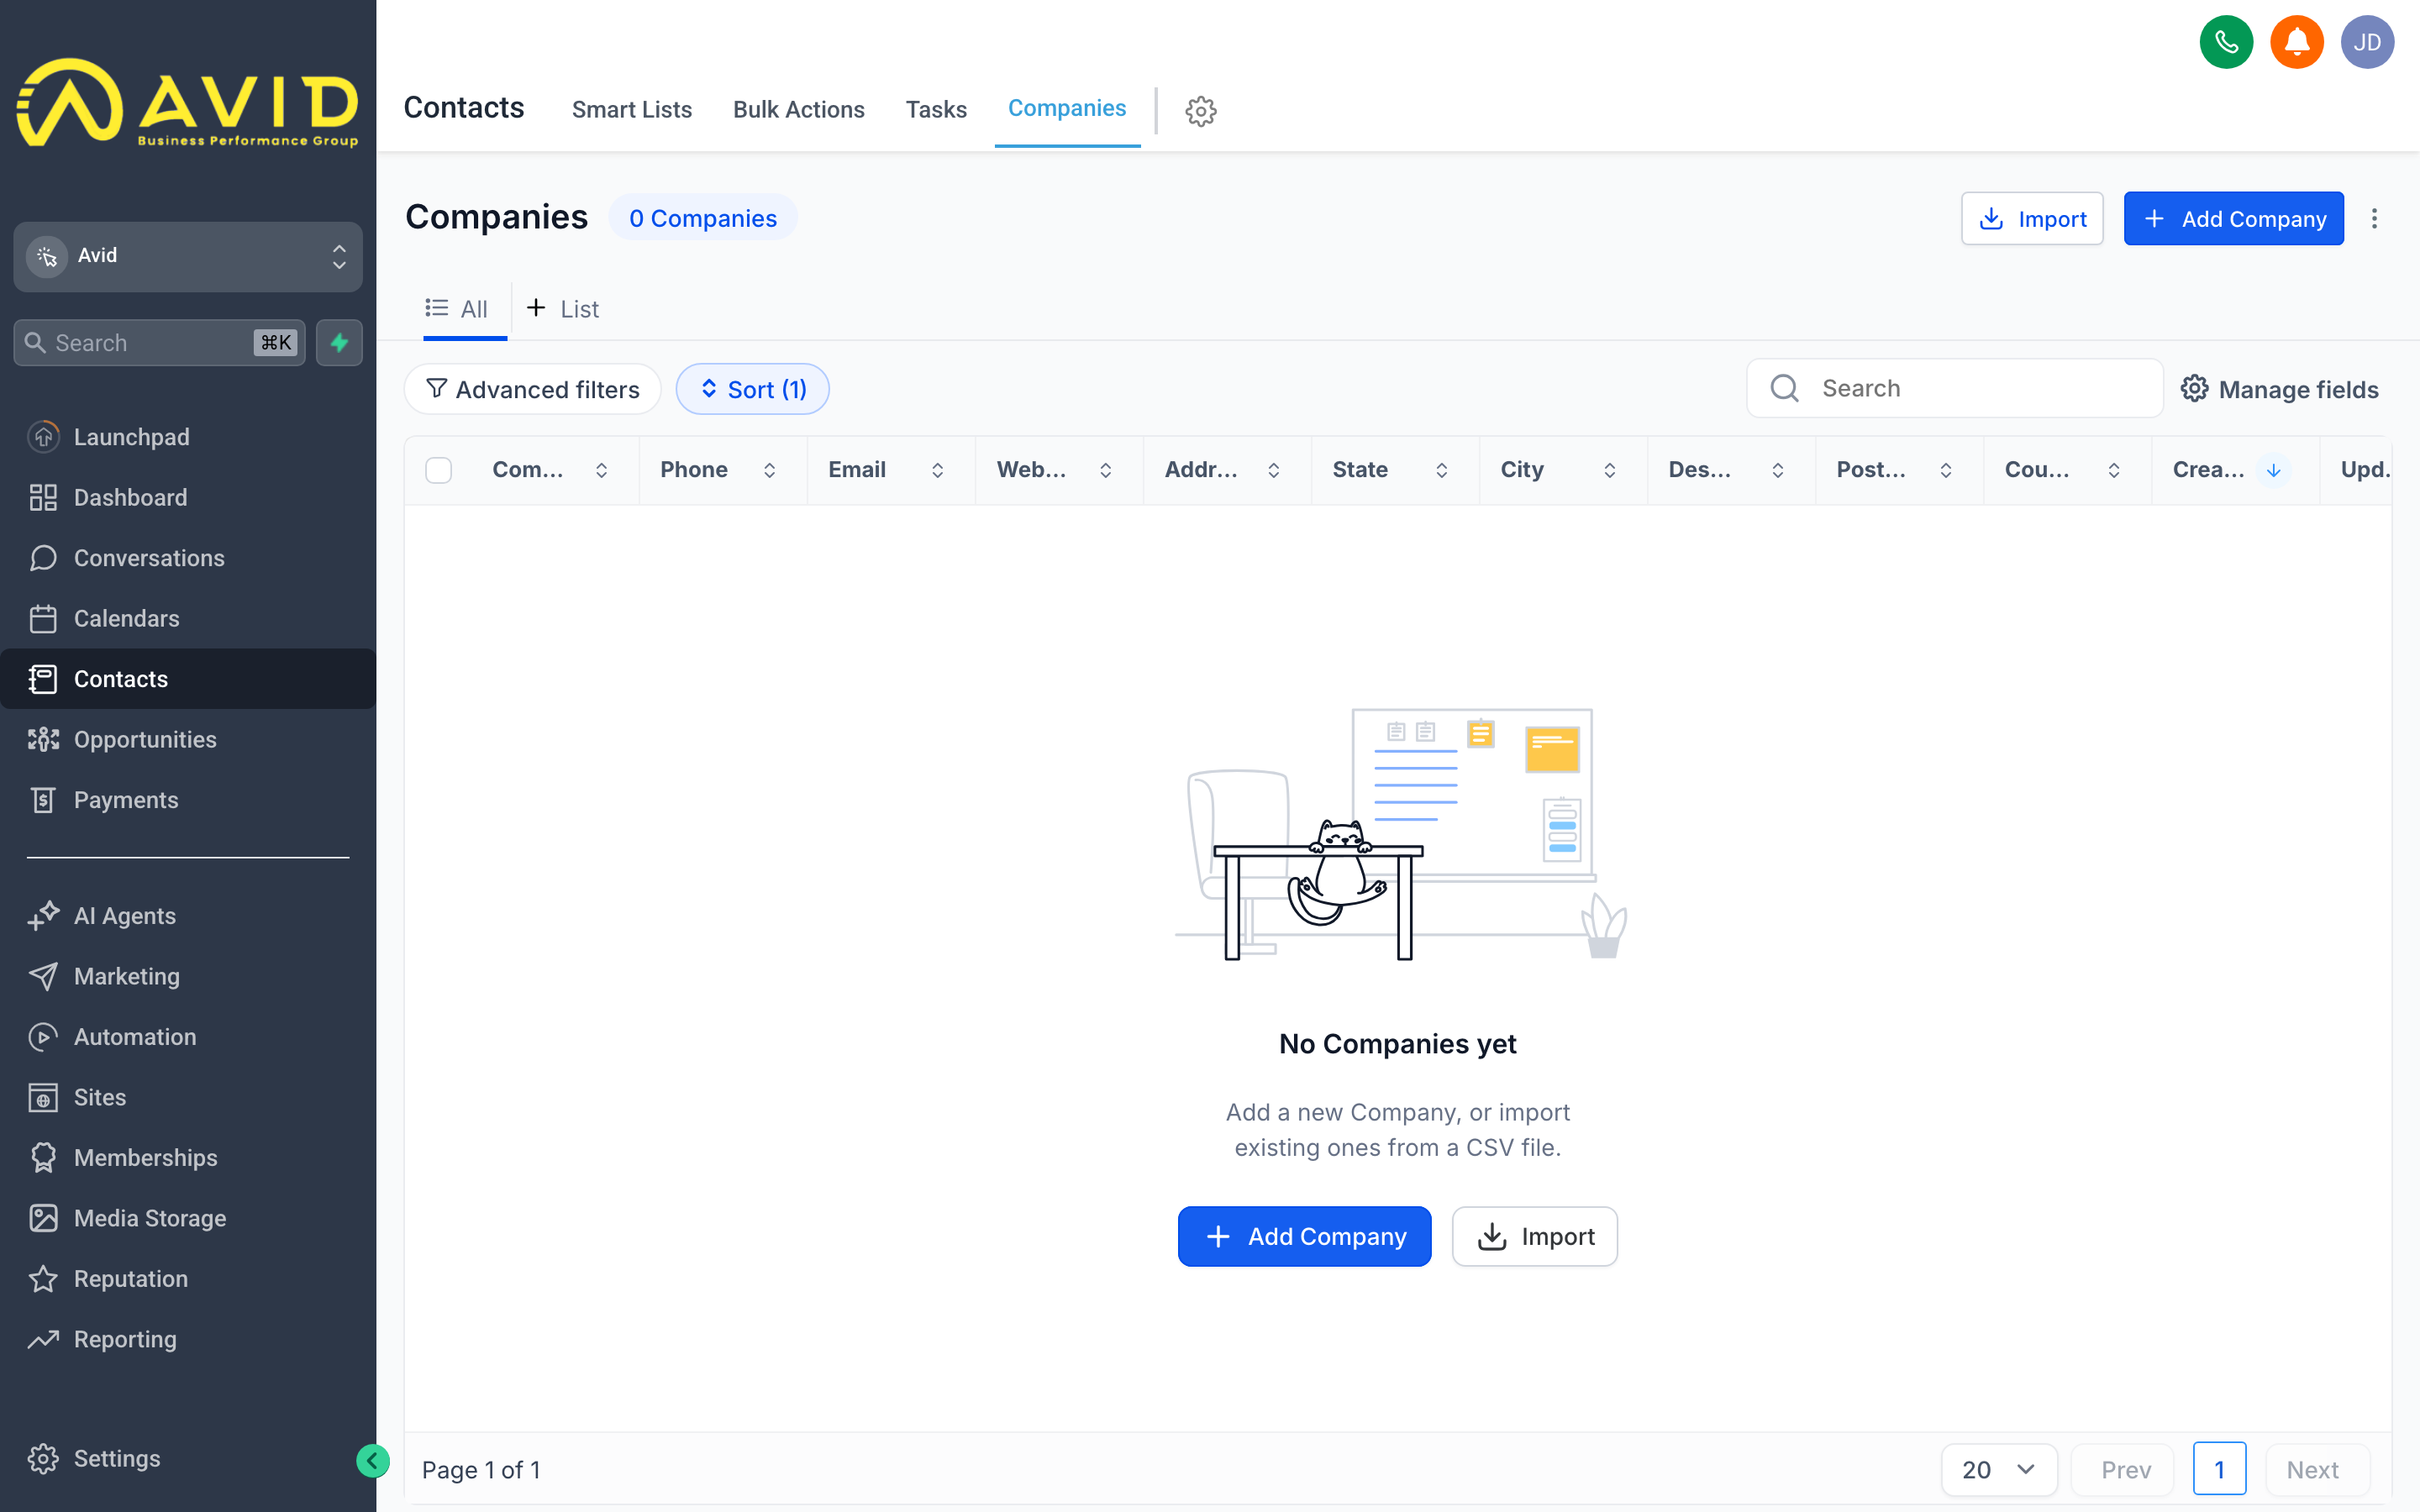Select Contacts in the sidebar
2420x1512 pixels.
[188, 679]
